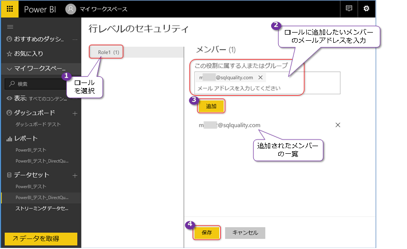This screenshot has width=407, height=249.
Task: Click member entry m...@sqlquality.com in list
Action: 229,125
